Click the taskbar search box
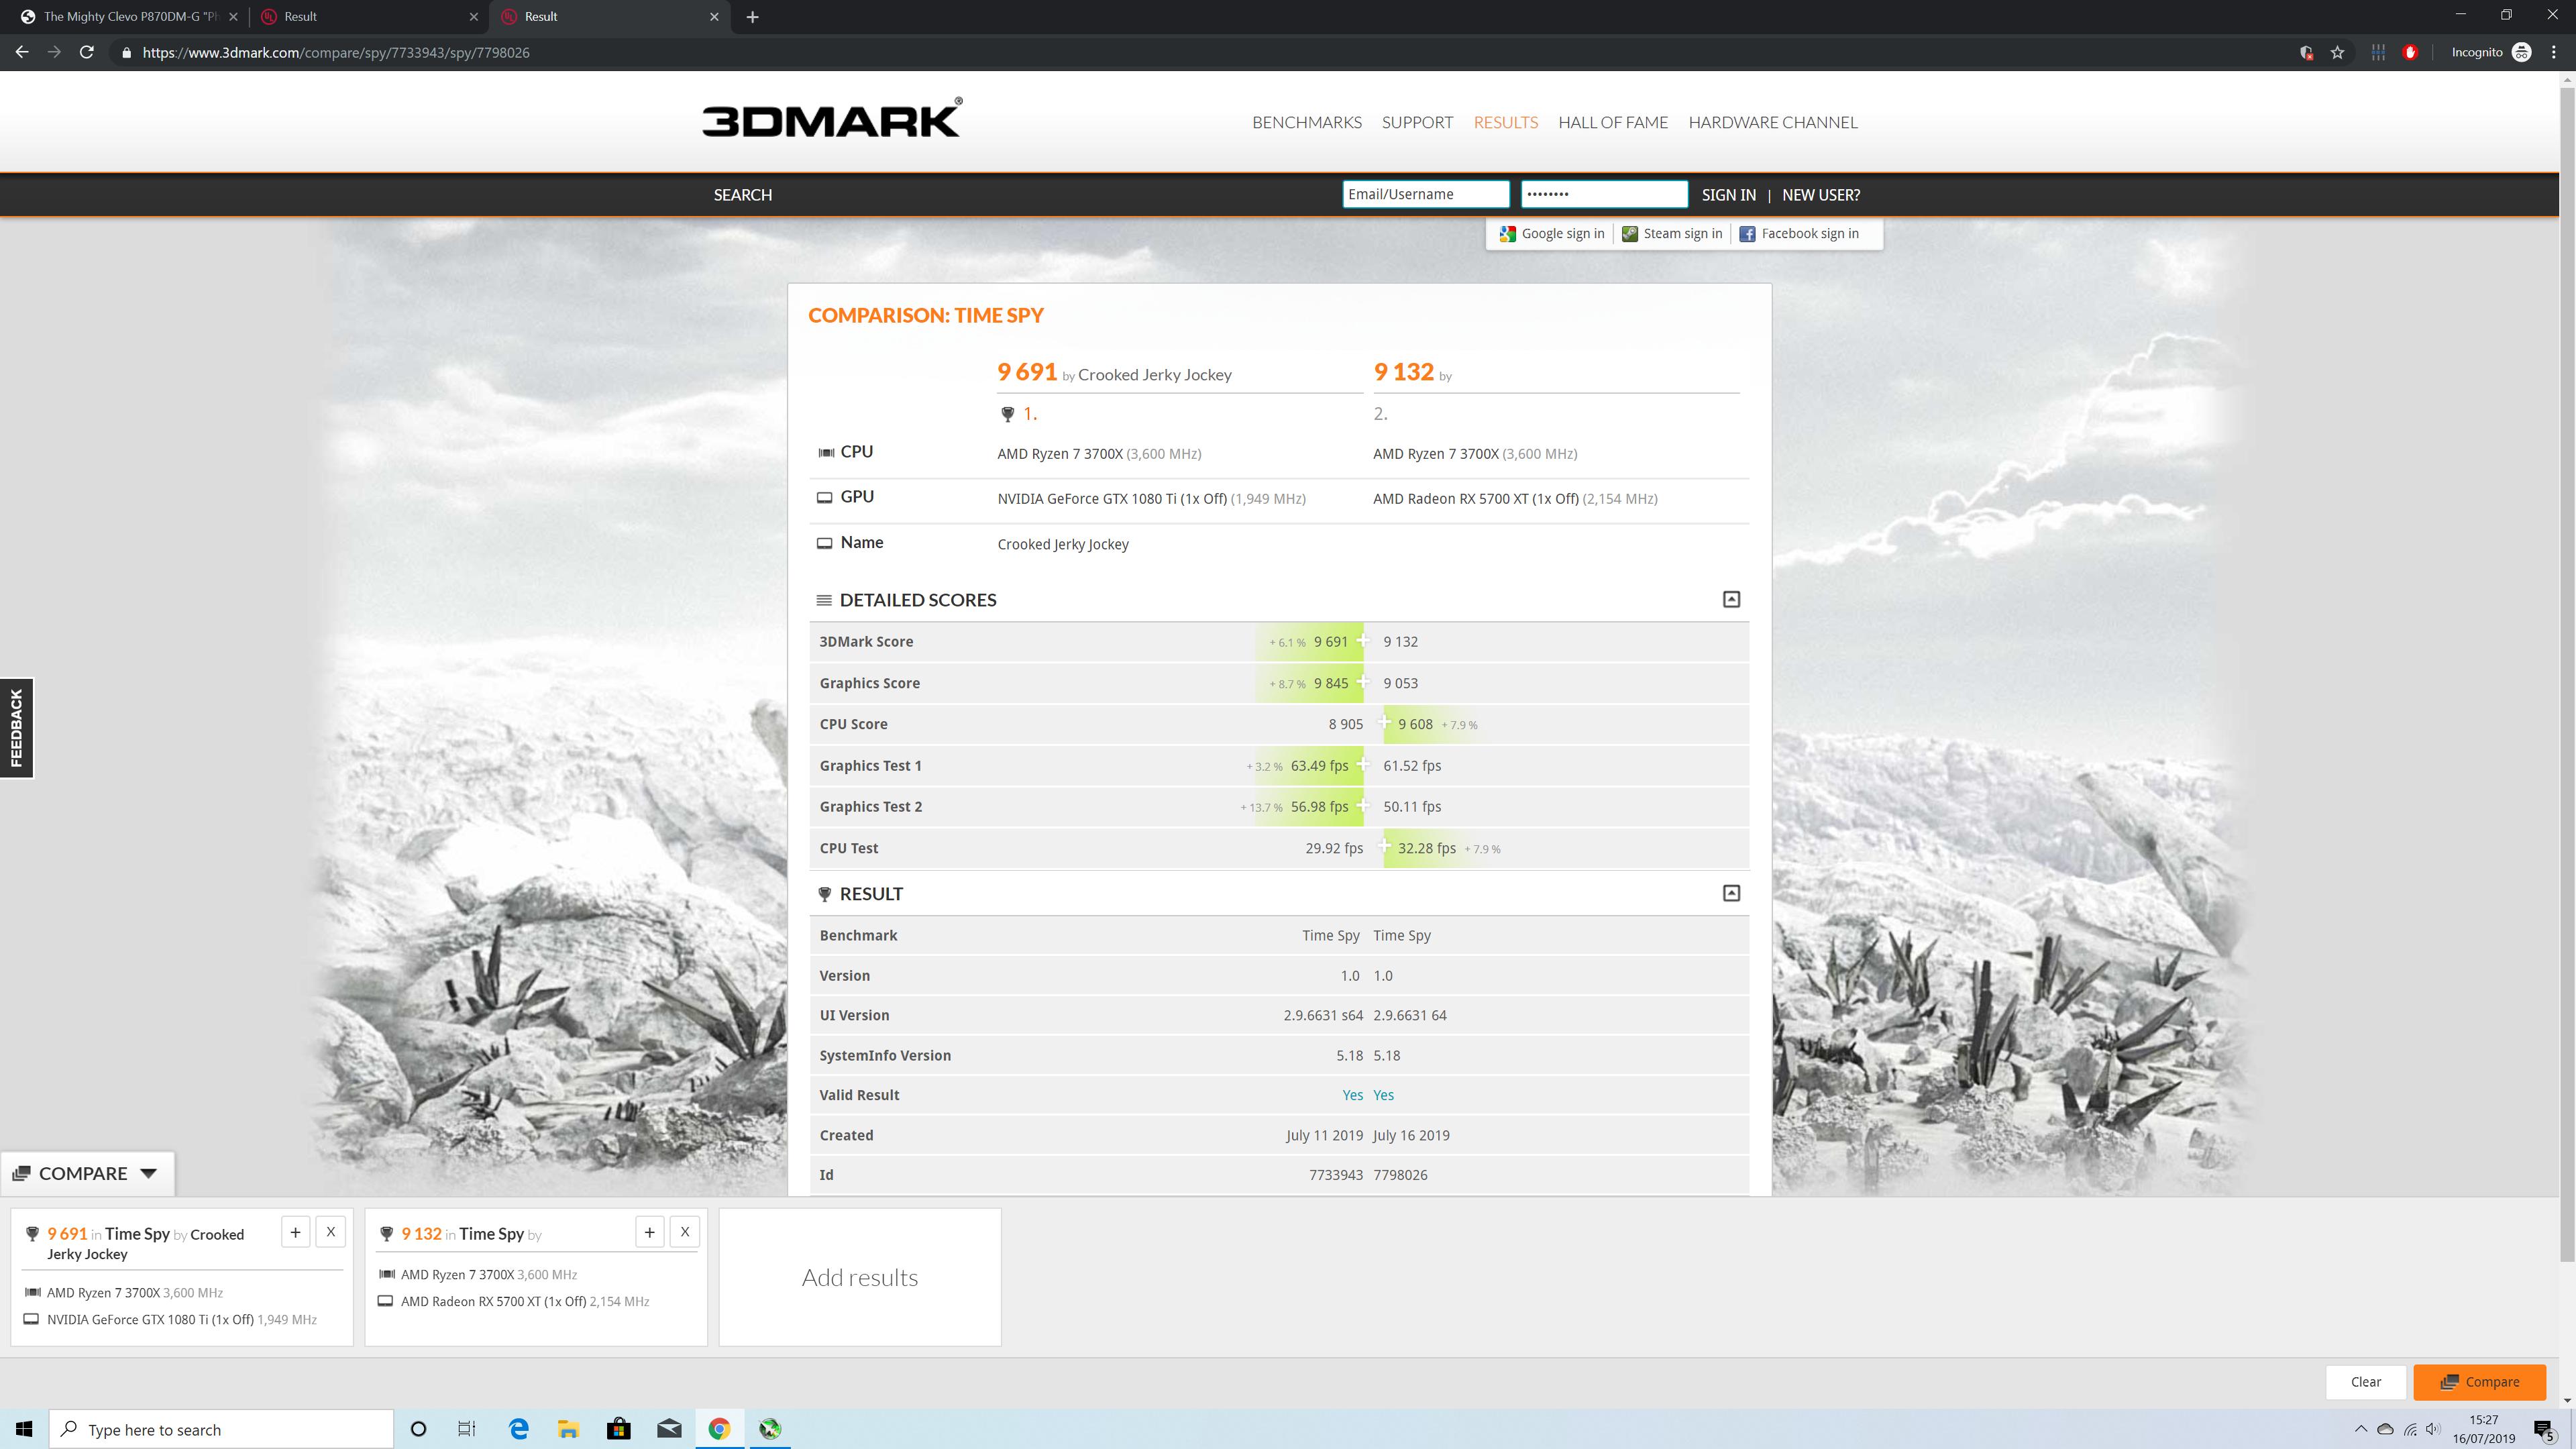The width and height of the screenshot is (2576, 1449). pos(221,1429)
